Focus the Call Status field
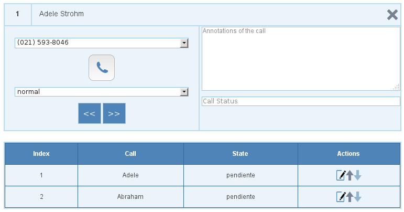Image resolution: width=404 pixels, height=212 pixels. (301, 101)
